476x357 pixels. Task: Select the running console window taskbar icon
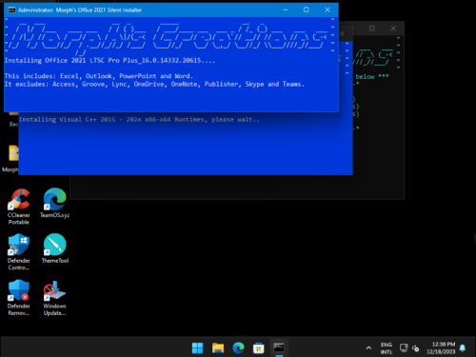pos(279,347)
